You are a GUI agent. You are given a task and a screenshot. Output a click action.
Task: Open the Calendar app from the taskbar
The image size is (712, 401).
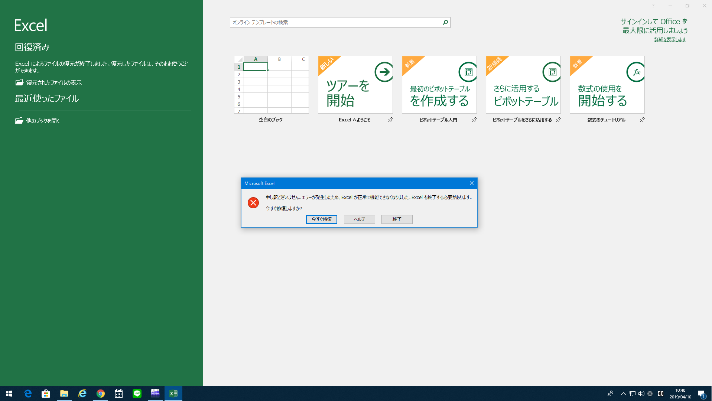pyautogui.click(x=118, y=394)
